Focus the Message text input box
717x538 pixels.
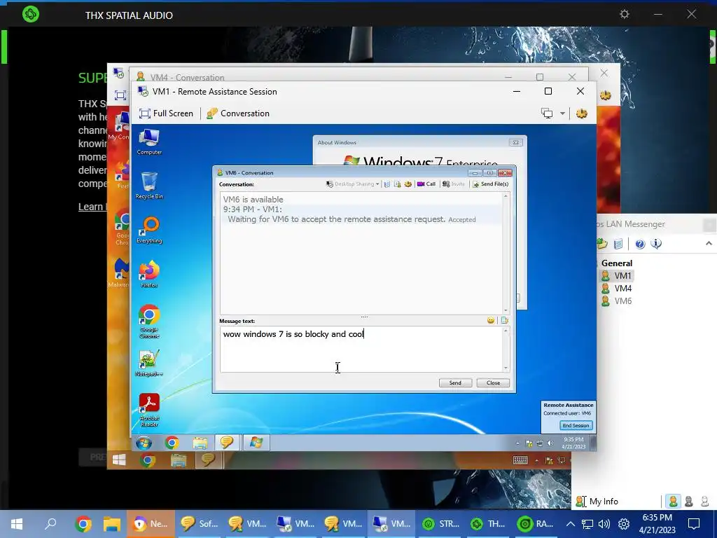click(x=361, y=349)
